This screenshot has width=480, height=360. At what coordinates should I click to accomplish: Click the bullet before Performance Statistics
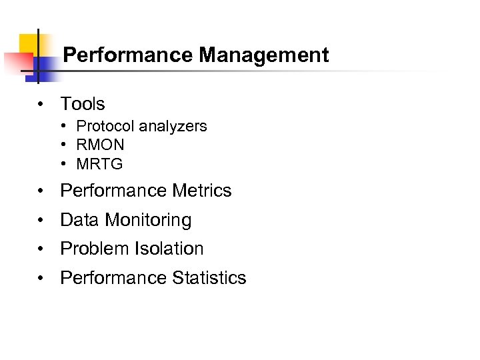41,278
